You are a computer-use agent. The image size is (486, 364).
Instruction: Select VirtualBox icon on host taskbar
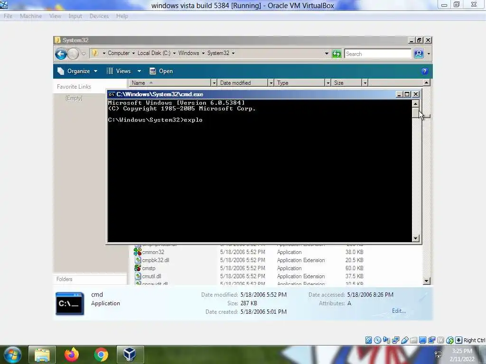pyautogui.click(x=130, y=355)
